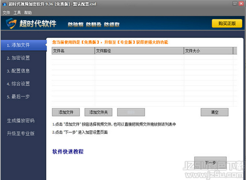Click the 防翻录 slogan text
The height and width of the screenshot is (180, 246).
[x=93, y=25]
